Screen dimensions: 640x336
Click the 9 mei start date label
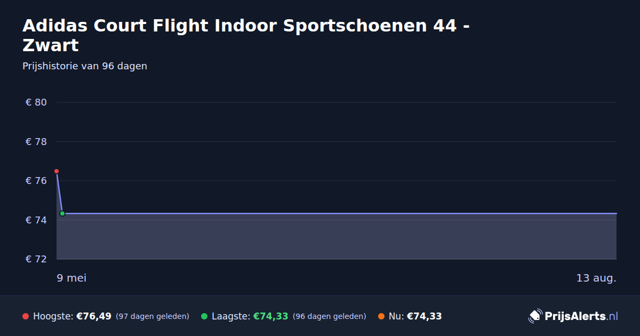(x=71, y=278)
